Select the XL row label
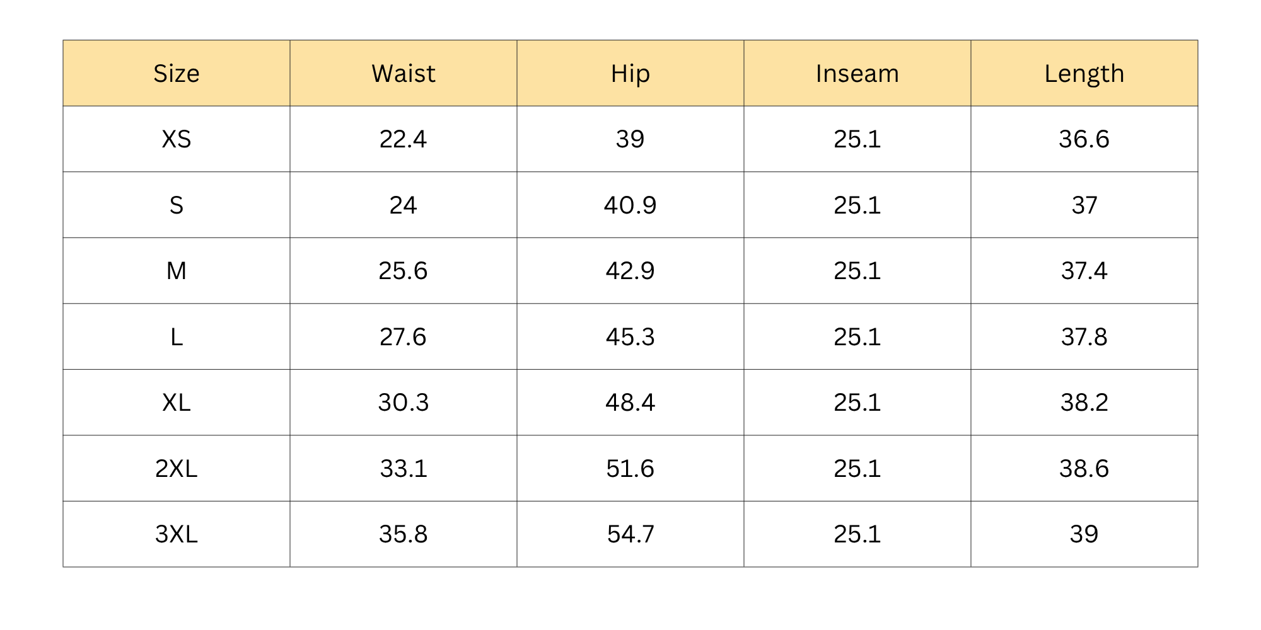Screen dimensions: 1261x630 177,403
